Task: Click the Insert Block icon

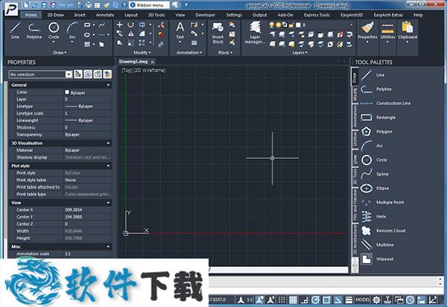Action: tap(218, 33)
